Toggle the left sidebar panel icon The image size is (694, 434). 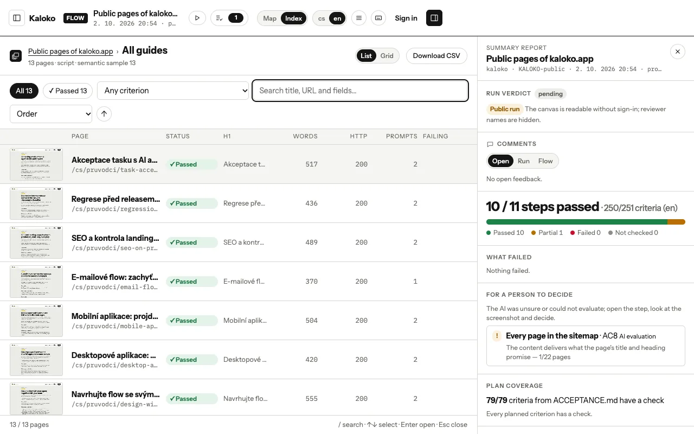17,18
